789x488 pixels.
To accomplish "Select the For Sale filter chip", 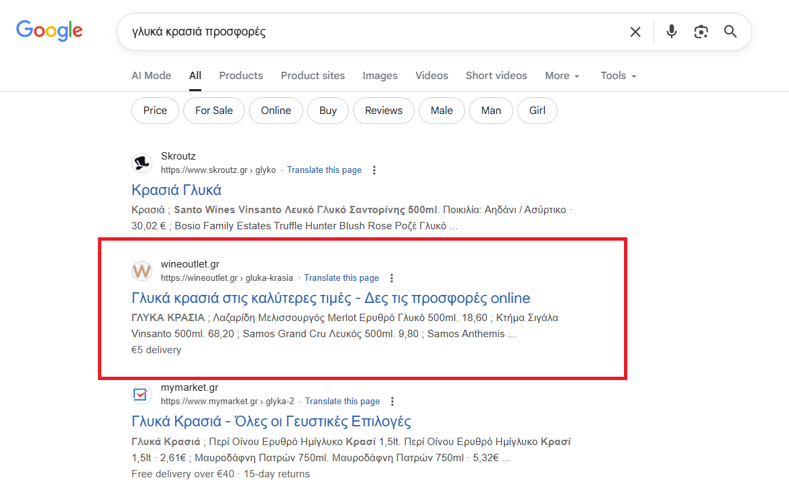I will 214,111.
